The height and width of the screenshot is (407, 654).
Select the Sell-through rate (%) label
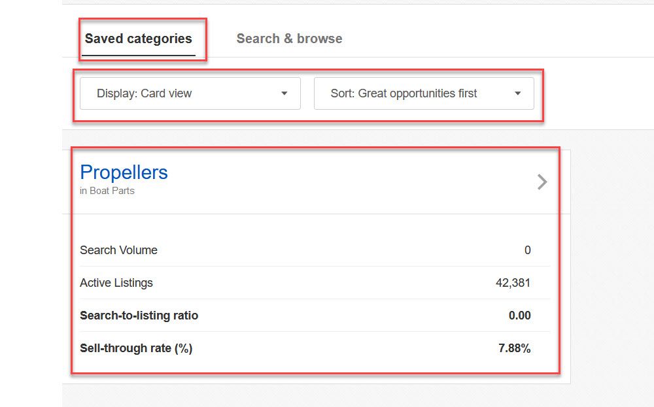136,348
